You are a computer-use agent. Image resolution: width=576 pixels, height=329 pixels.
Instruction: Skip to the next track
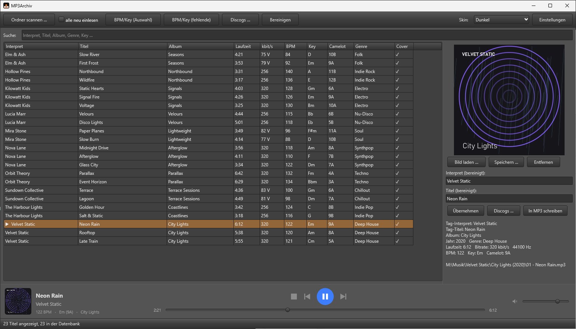click(343, 297)
